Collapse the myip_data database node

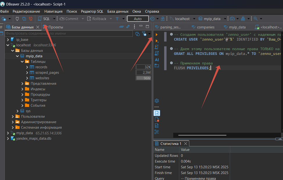pyautogui.click(x=17, y=56)
